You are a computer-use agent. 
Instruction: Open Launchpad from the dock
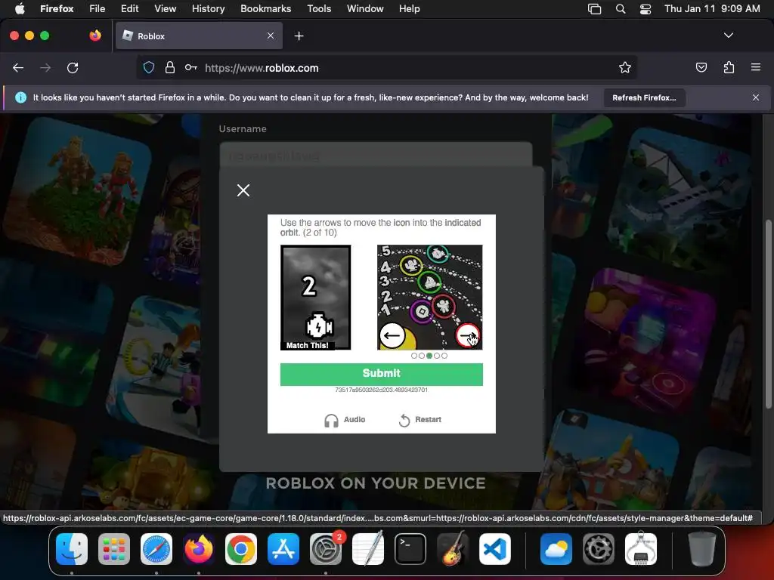coord(114,549)
